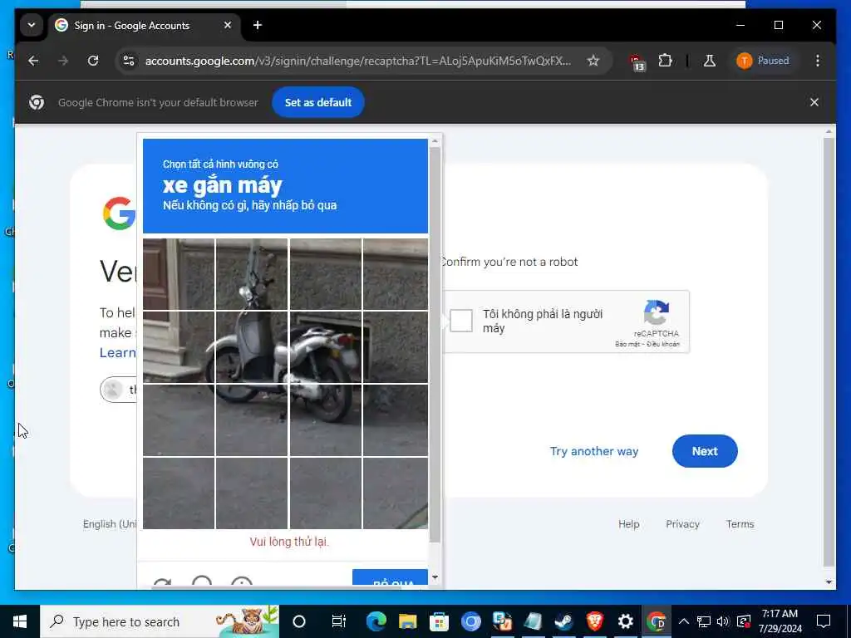Image resolution: width=851 pixels, height=638 pixels.
Task: Click captcha frame scrollbar down arrow
Action: [435, 577]
